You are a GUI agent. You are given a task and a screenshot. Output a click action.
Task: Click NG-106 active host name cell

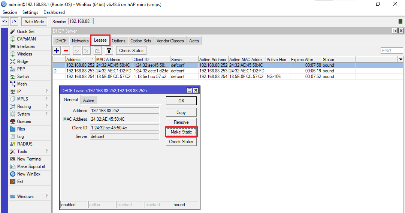click(278, 76)
